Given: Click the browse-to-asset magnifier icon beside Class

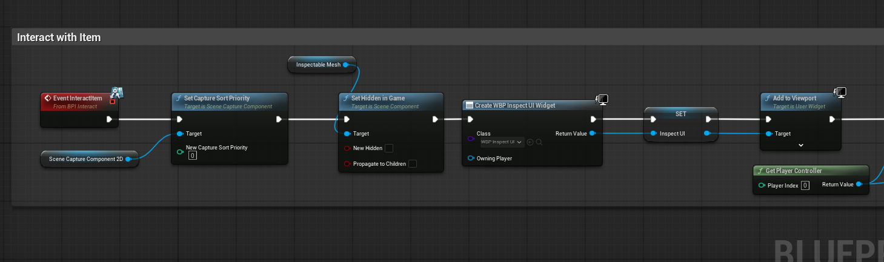Looking at the screenshot, I should pyautogui.click(x=539, y=142).
